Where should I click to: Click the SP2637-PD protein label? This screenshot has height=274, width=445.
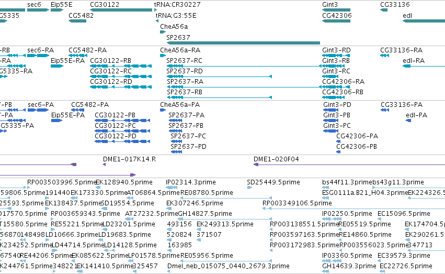pos(188,147)
